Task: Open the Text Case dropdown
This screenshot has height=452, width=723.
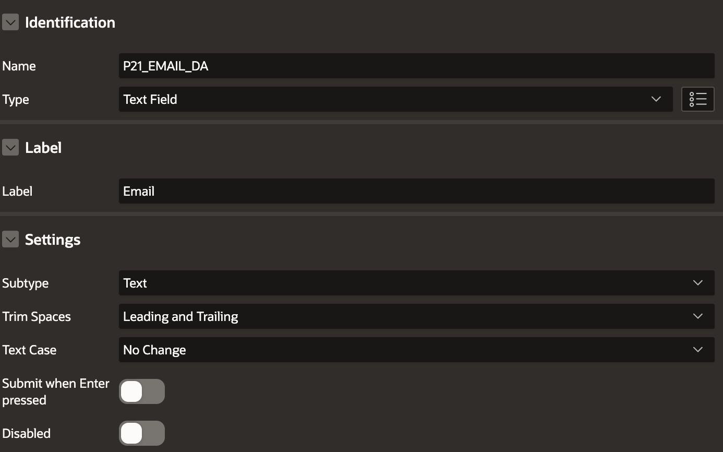Action: pyautogui.click(x=416, y=350)
